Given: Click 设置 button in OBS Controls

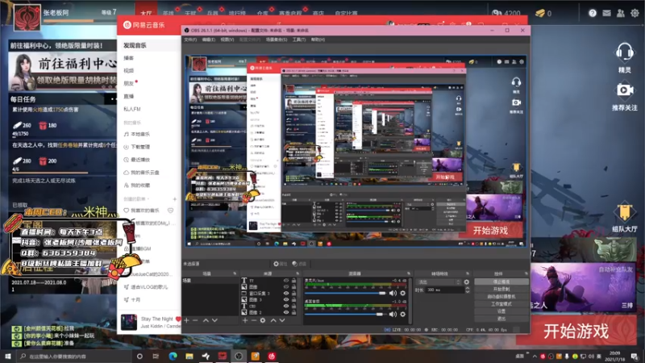Looking at the screenshot, I should tap(501, 311).
